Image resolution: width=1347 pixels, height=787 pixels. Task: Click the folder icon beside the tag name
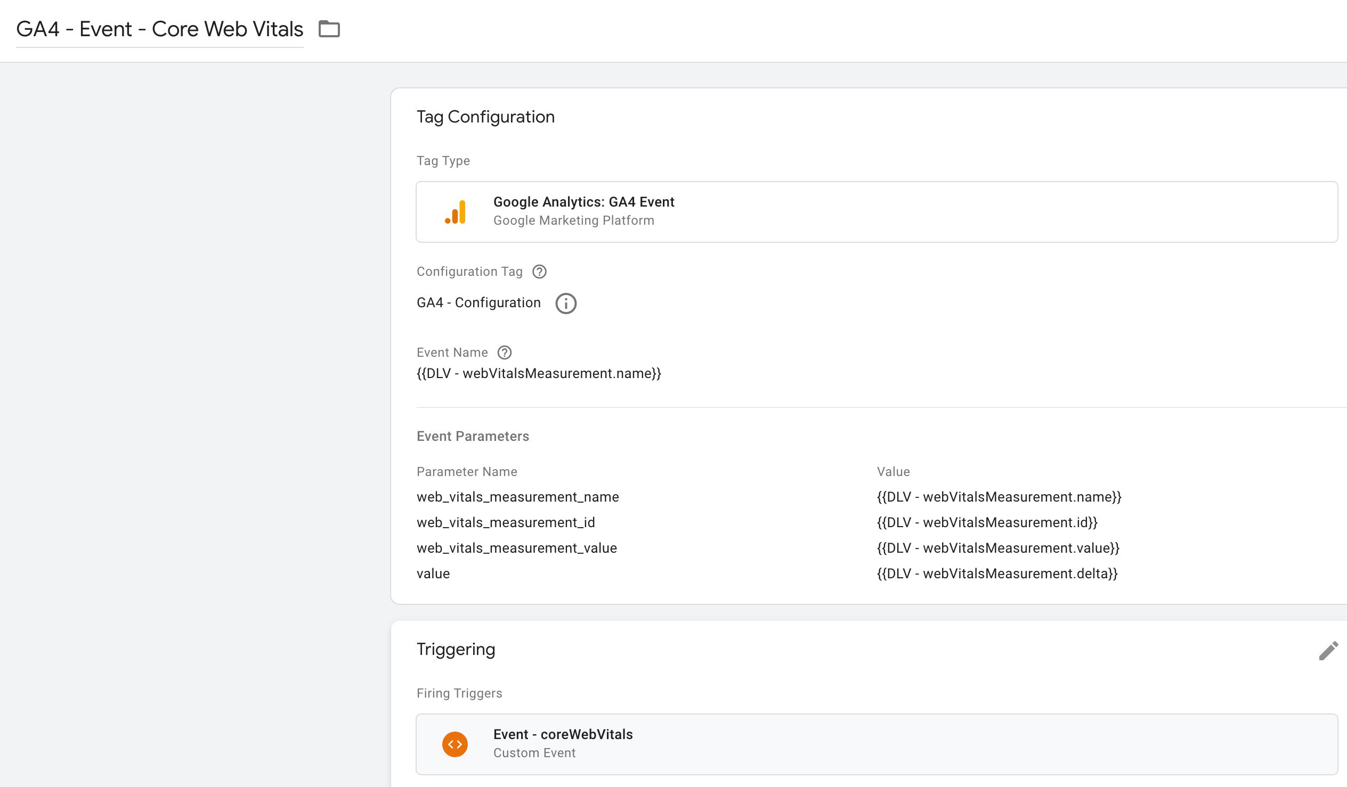[x=329, y=29]
